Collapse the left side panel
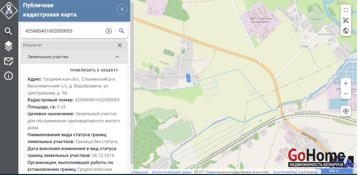Screen dimensions: 358x175 [122, 10]
